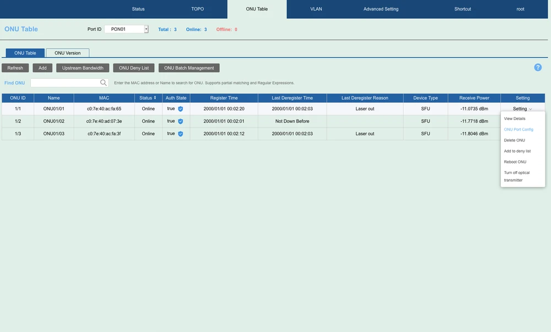Switch to the ONU Version tab
Viewport: 551px width, 332px height.
pos(67,53)
